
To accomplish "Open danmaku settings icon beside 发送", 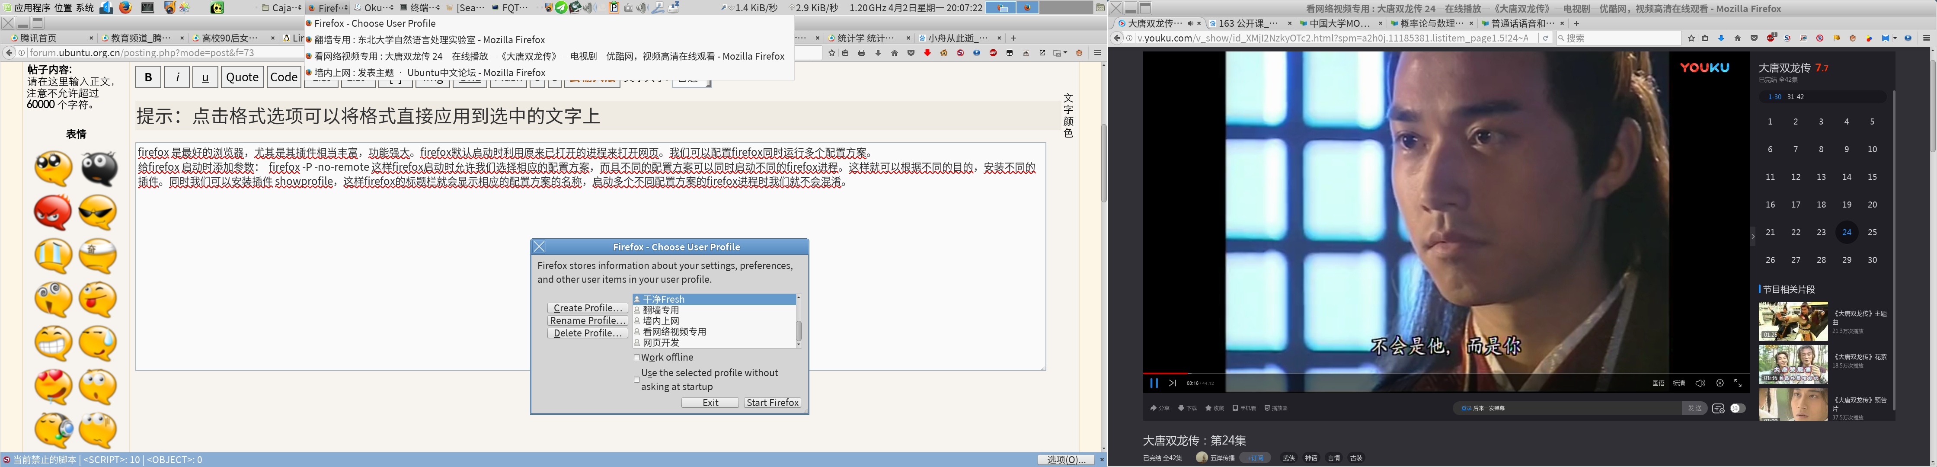I will (x=1718, y=408).
